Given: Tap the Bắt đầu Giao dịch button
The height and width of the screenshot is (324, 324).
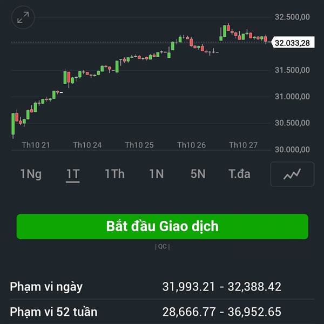Looking at the screenshot, I should 163,227.
